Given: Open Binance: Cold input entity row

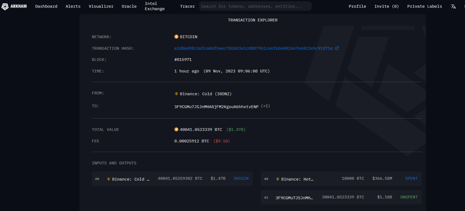Looking at the screenshot, I should click(x=131, y=179).
